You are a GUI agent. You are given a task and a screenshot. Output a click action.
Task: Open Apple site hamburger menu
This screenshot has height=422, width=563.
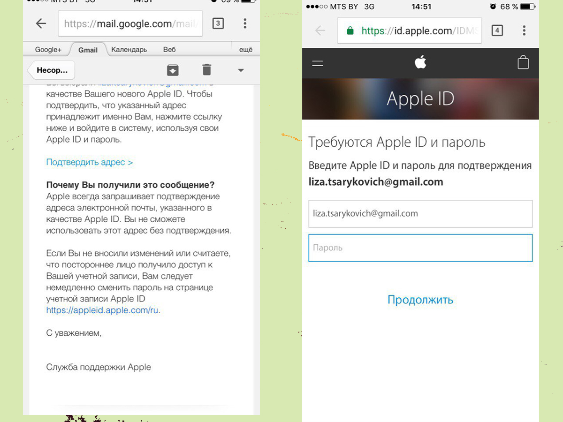coord(318,63)
